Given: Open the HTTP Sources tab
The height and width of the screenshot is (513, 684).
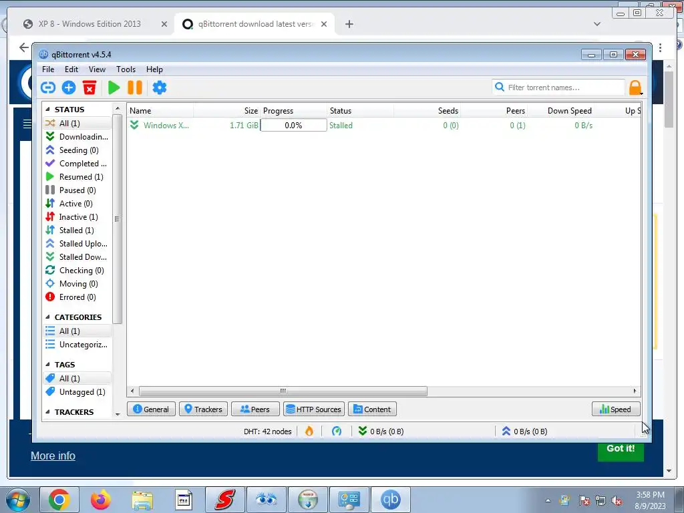Looking at the screenshot, I should pyautogui.click(x=314, y=409).
